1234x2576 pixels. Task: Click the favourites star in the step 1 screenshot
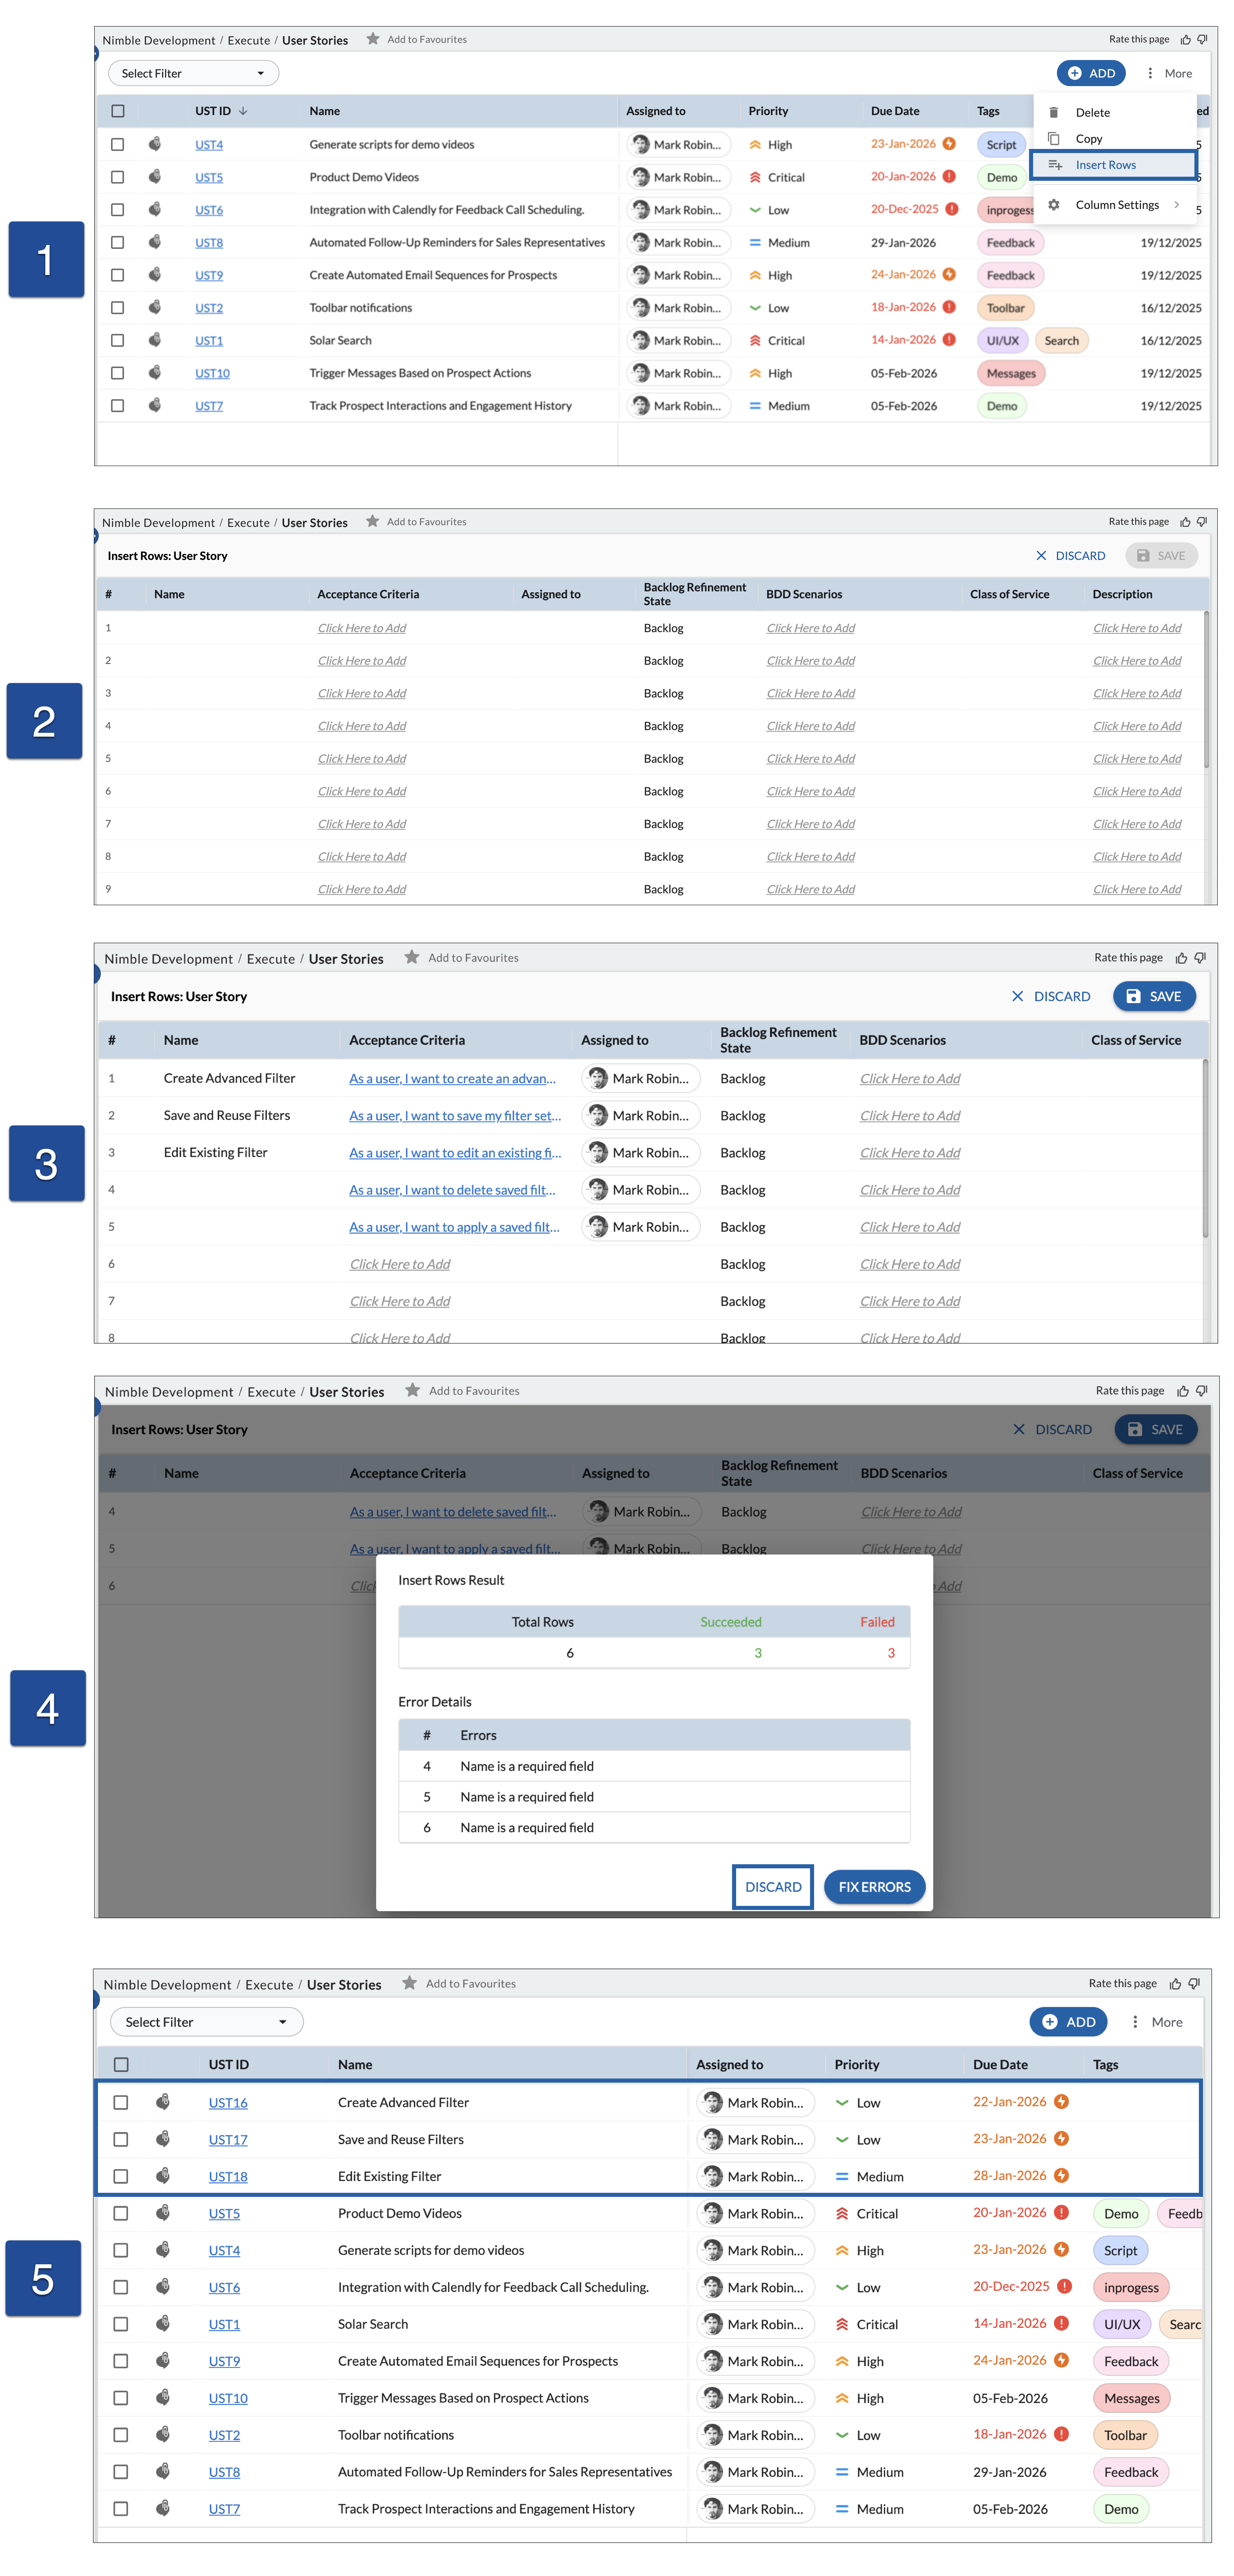(x=373, y=39)
